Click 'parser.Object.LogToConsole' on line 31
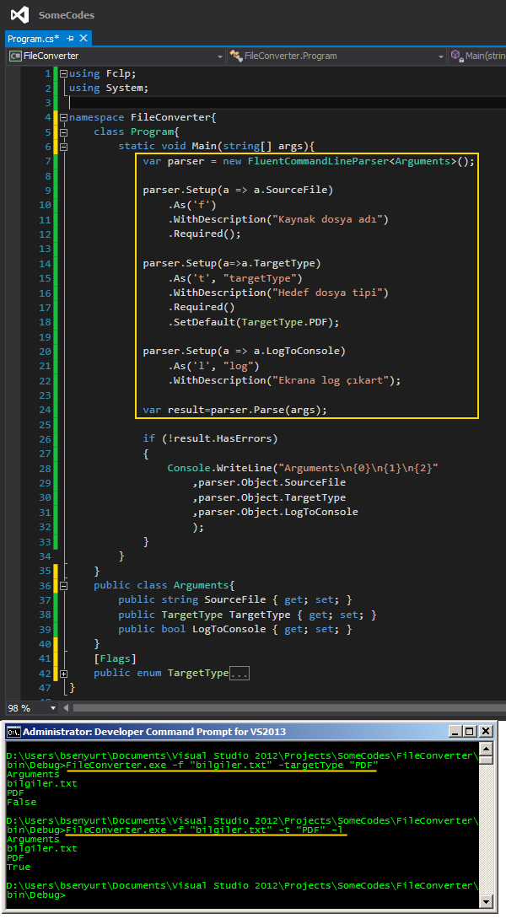506x924 pixels. pos(277,512)
